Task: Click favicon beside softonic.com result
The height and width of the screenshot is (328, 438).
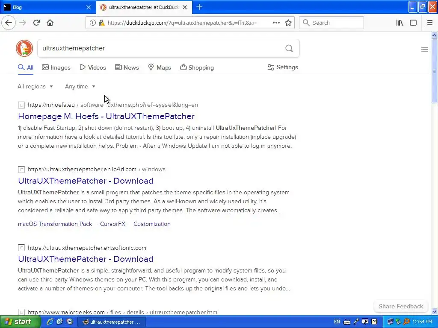Action: 21,248
